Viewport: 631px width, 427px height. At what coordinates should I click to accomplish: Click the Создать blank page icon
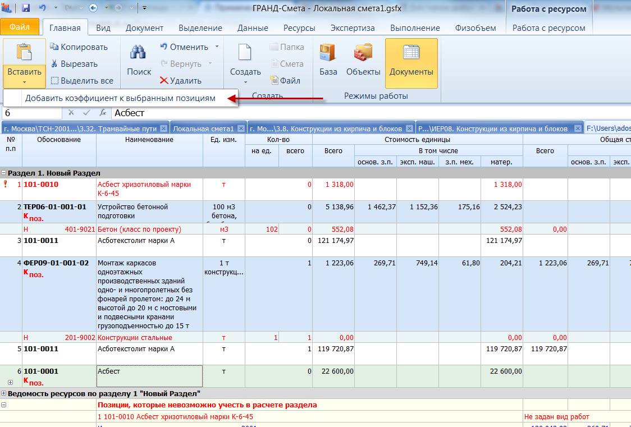pyautogui.click(x=245, y=53)
